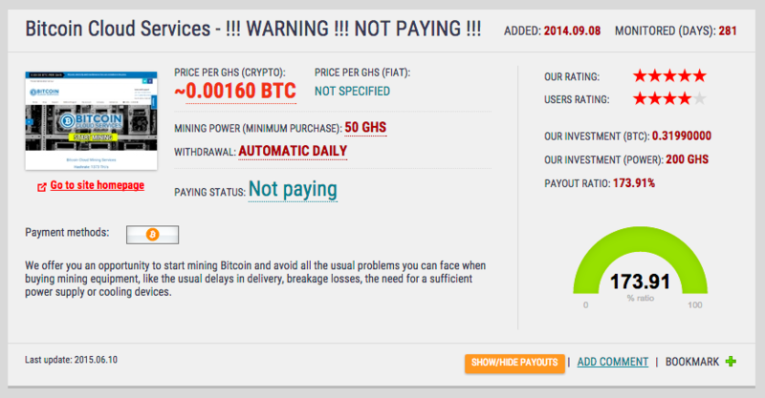This screenshot has height=398, width=765.
Task: Click the BOOKMARK text link
Action: click(692, 362)
